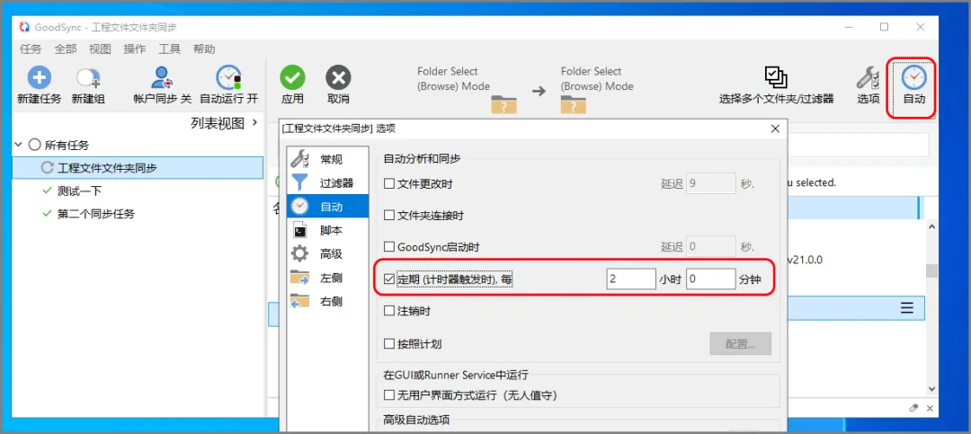Viewport: 971px width, 434px height.
Task: Click the 新建组 toolbar icon
Action: pos(87,79)
